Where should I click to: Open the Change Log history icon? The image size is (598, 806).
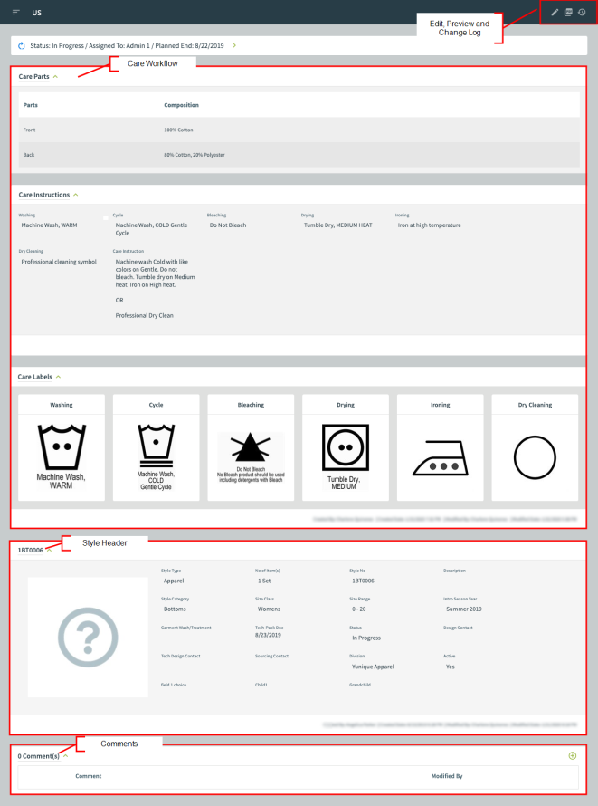tap(582, 12)
